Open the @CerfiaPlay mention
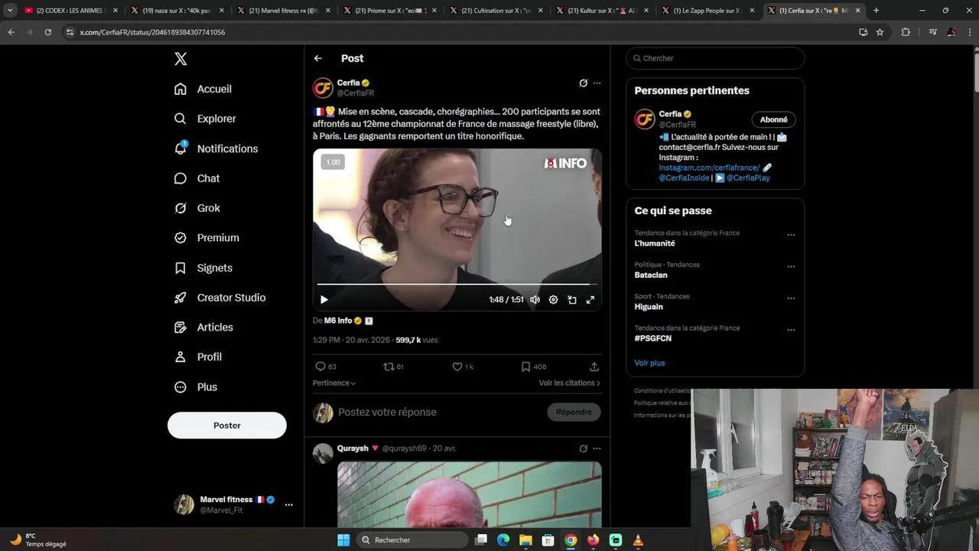 pyautogui.click(x=748, y=178)
